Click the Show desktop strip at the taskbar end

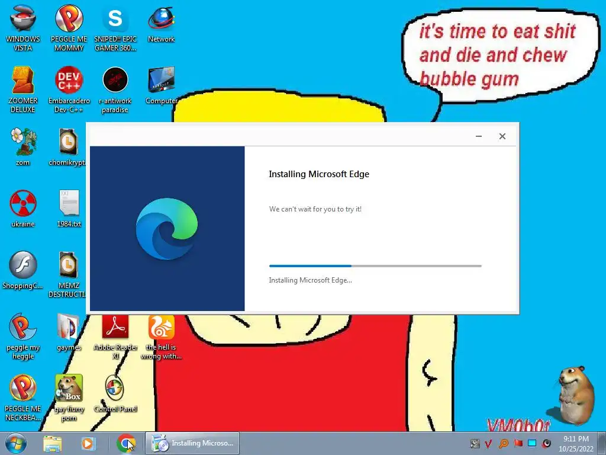[602, 443]
